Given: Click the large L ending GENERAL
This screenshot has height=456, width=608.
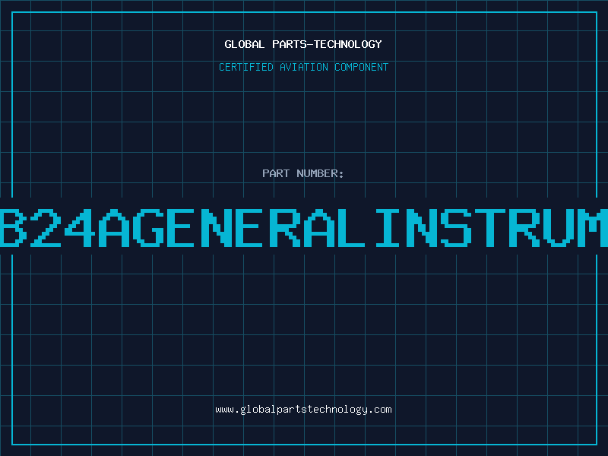Looking at the screenshot, I should (351, 228).
